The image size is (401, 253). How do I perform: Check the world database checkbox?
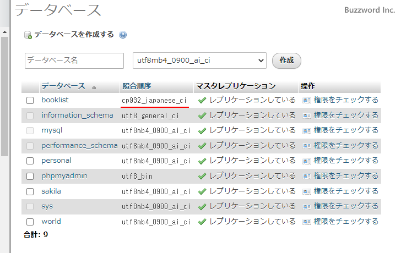30,222
